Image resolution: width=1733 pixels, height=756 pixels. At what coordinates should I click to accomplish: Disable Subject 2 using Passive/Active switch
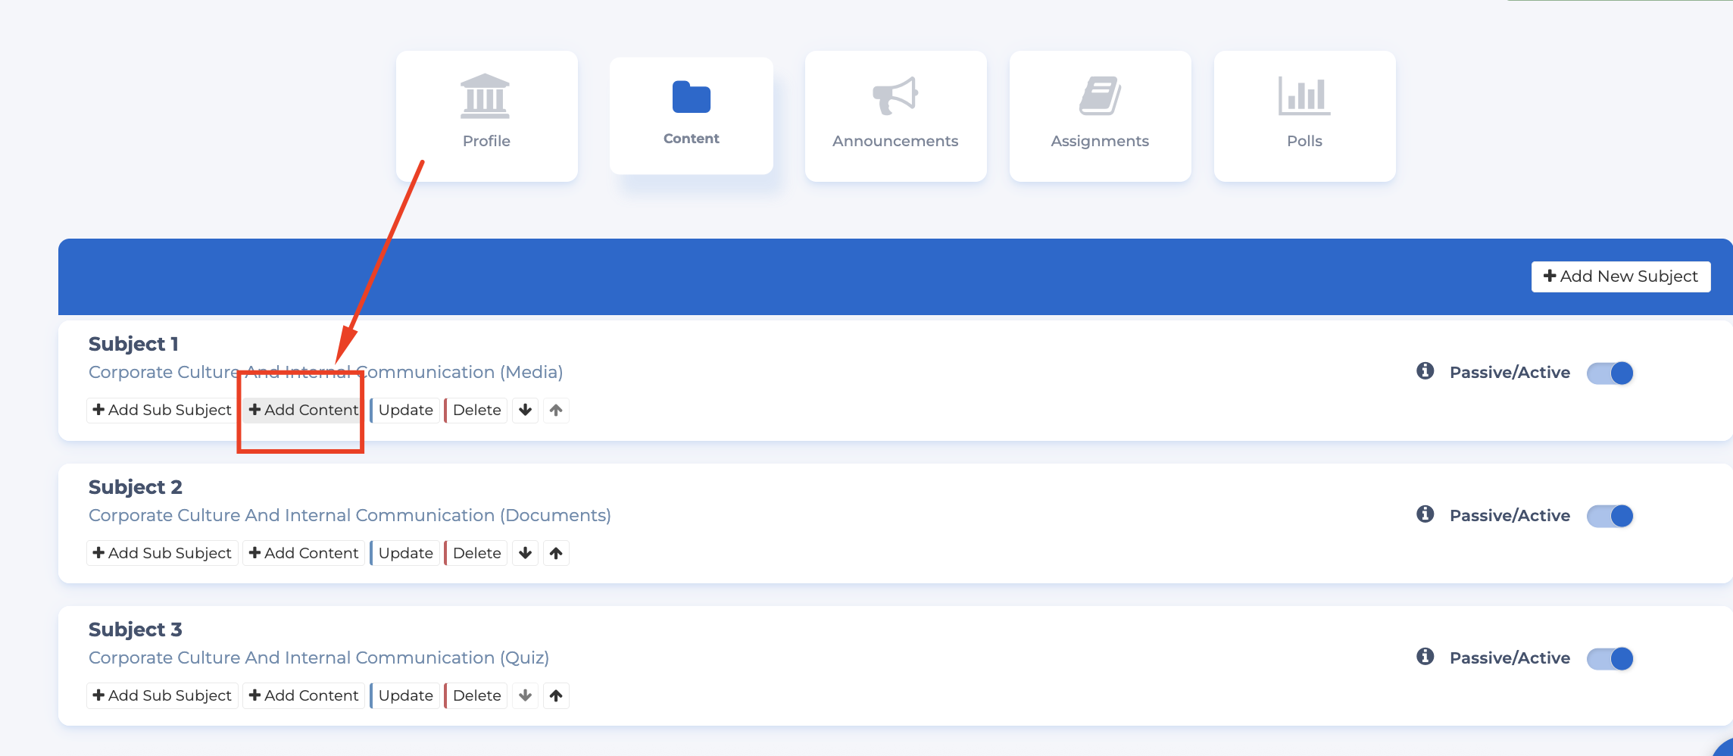[x=1610, y=516]
